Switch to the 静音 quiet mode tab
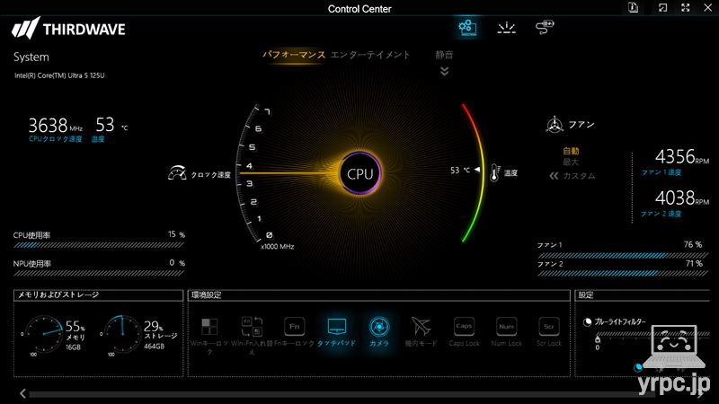Viewport: 719px width, 404px height. pos(444,55)
